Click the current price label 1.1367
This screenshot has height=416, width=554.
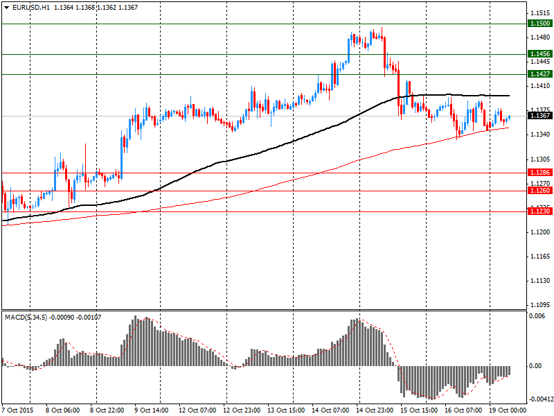tap(539, 116)
